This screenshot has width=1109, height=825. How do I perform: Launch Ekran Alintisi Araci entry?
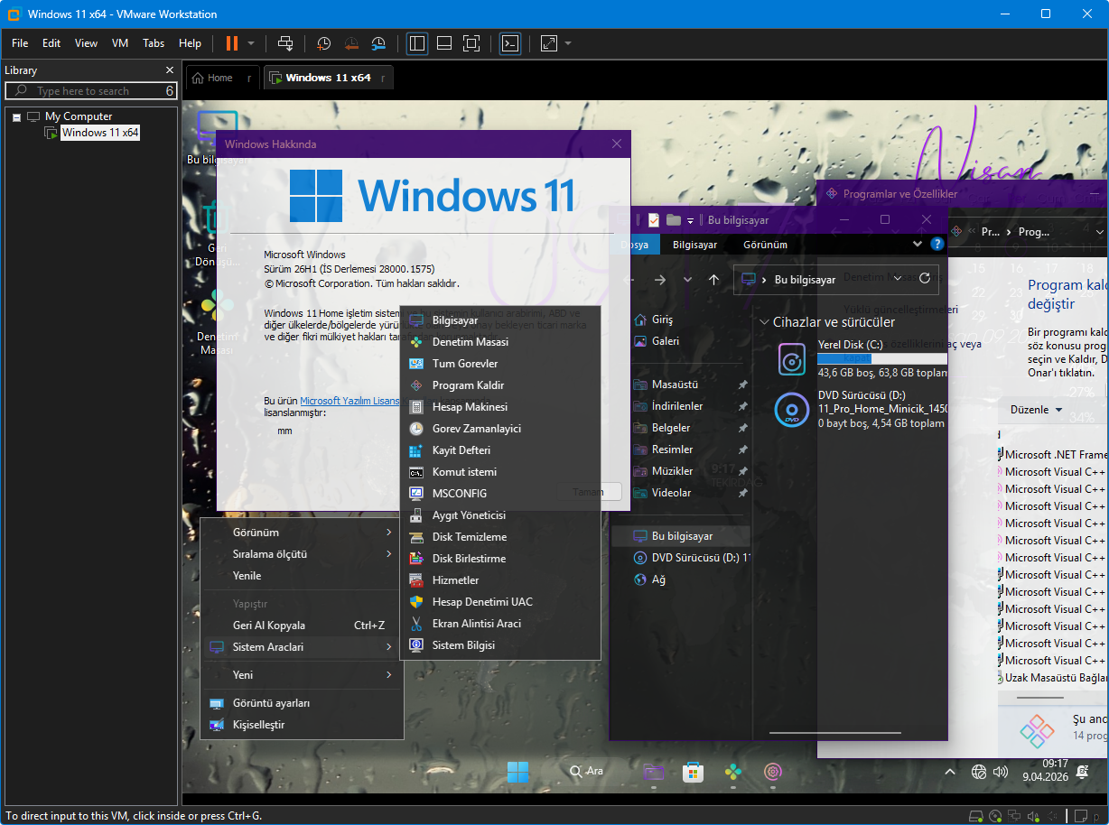(500, 624)
